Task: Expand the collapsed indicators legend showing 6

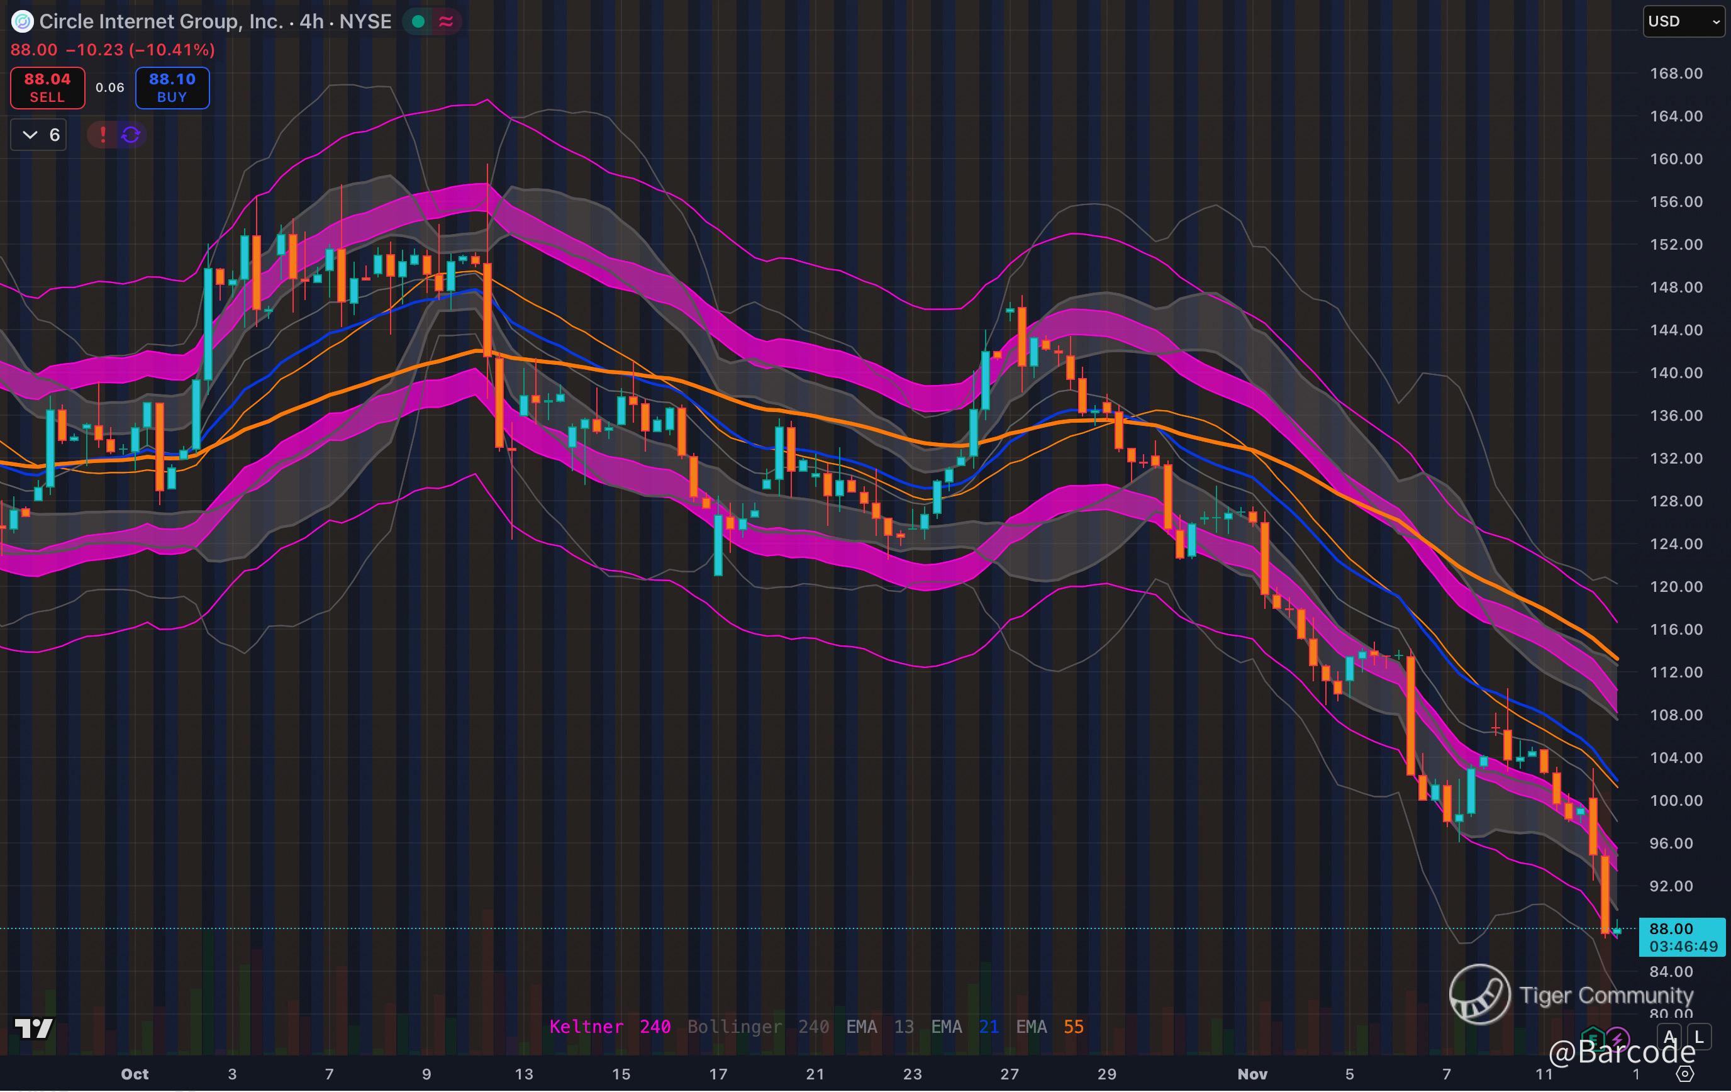Action: (x=39, y=135)
